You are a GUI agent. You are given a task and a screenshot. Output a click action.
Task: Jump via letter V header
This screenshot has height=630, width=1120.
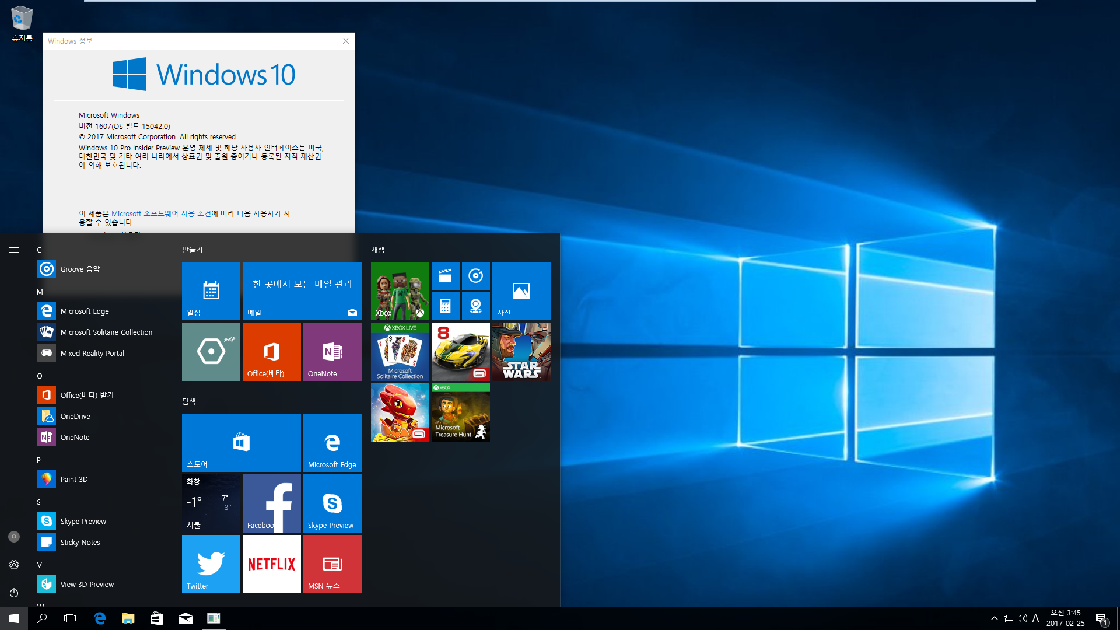click(x=40, y=565)
